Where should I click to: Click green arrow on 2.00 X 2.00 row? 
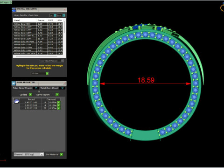coord(59,105)
